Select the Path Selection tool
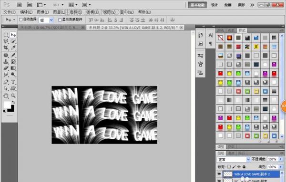286x182 pixels. coord(6,88)
